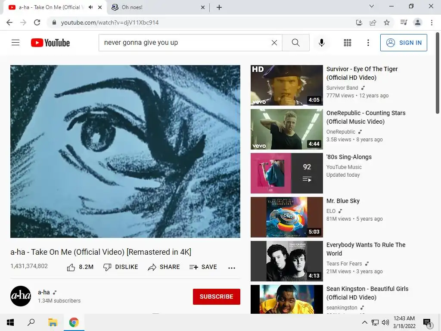Viewport: 441px width, 331px height.
Task: View site info via the lock icon
Action: click(54, 22)
